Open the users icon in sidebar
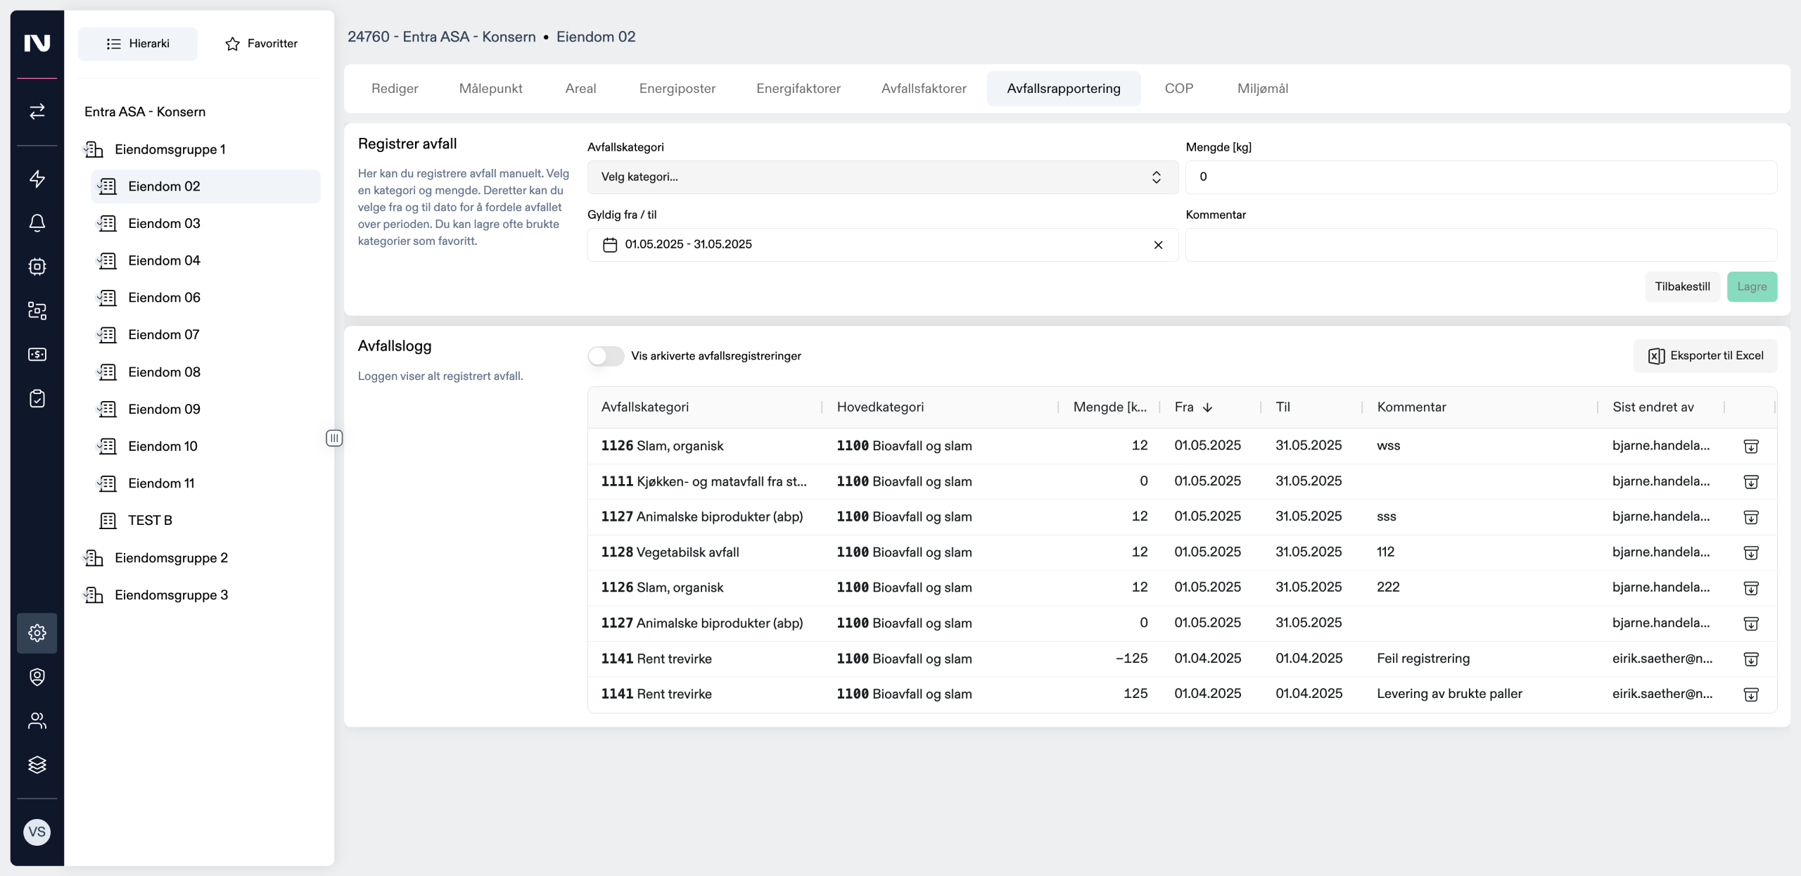The image size is (1801, 876). (x=37, y=721)
